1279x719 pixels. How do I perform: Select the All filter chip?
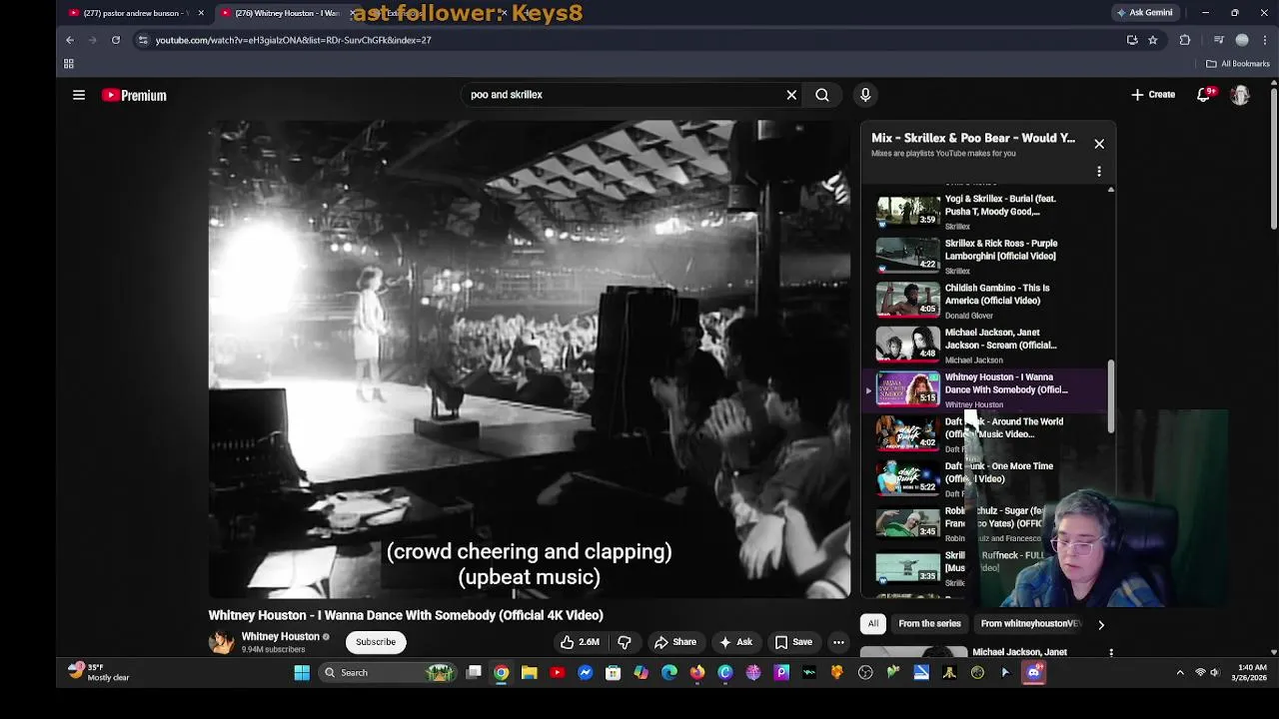tap(873, 624)
